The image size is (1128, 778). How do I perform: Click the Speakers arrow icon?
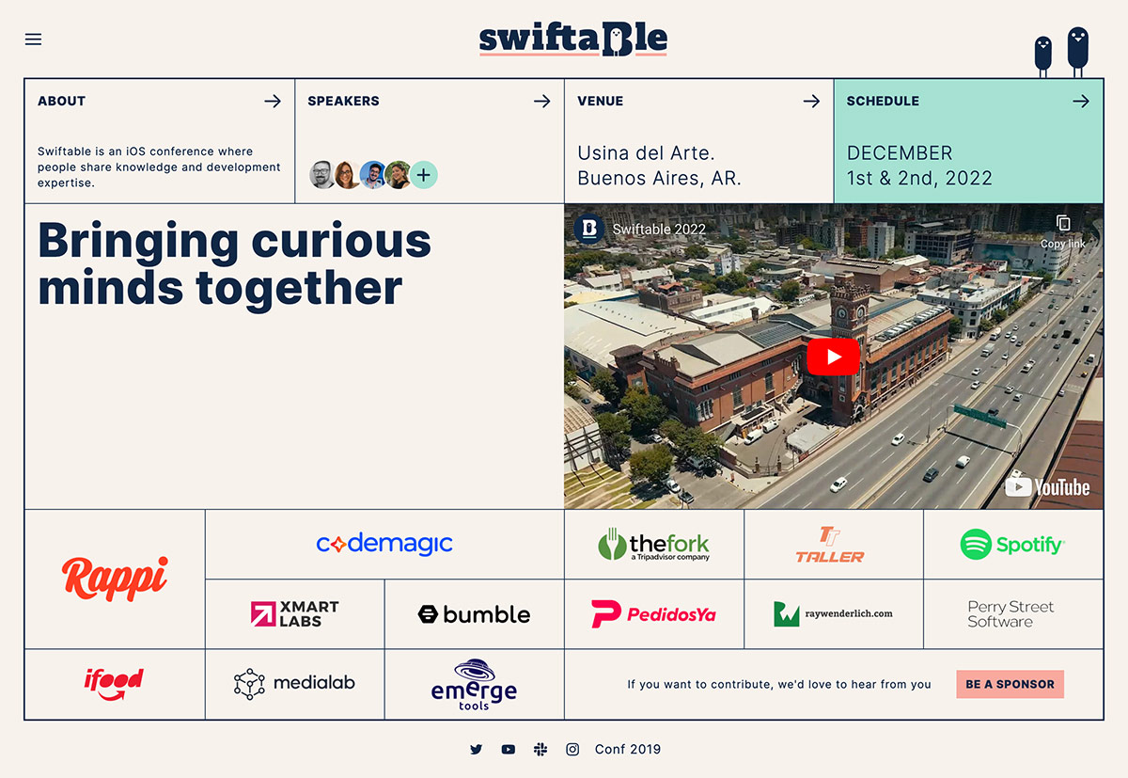click(542, 101)
